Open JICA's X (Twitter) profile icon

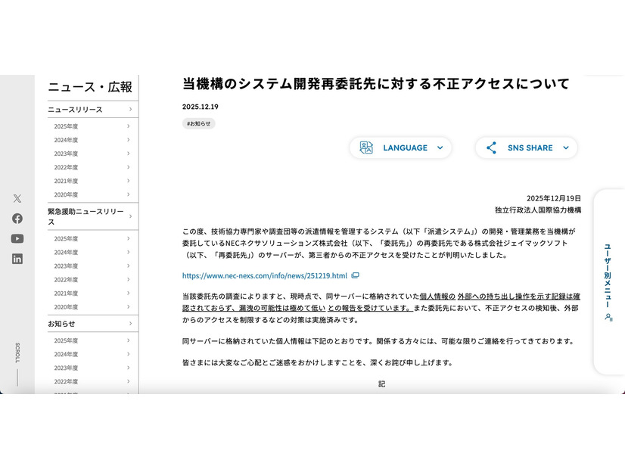(x=17, y=198)
